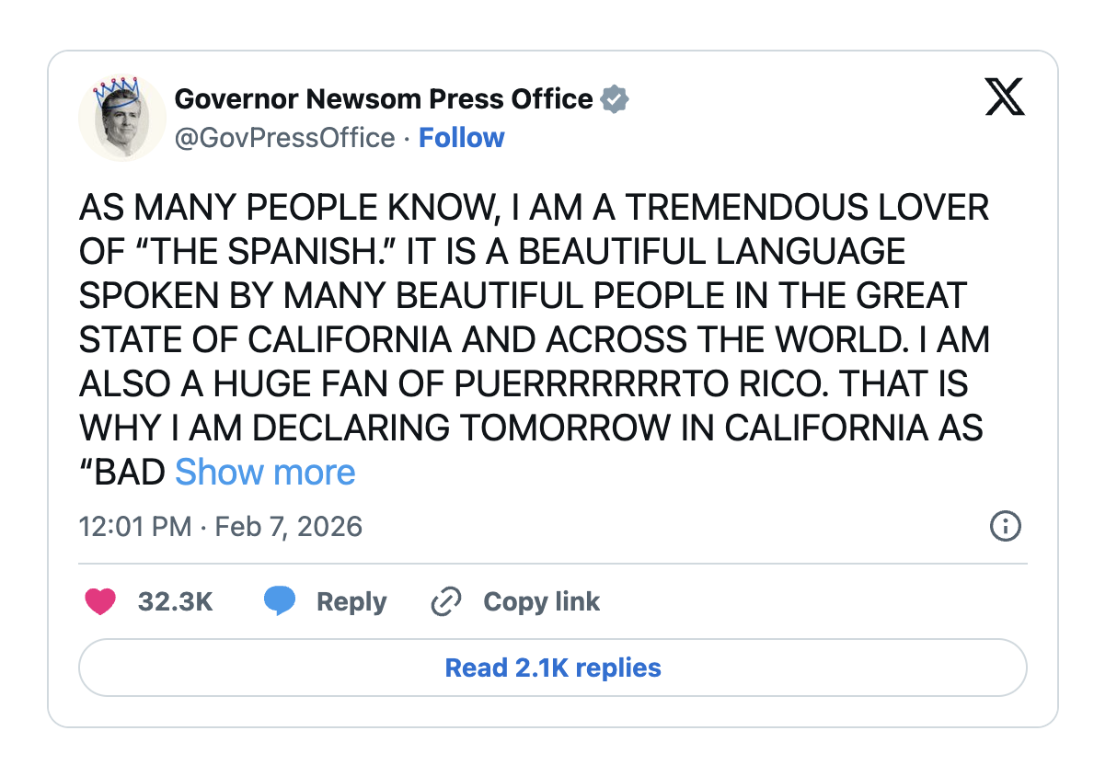This screenshot has height=765, width=1117.
Task: Open Read 2.1K replies button
Action: point(553,668)
